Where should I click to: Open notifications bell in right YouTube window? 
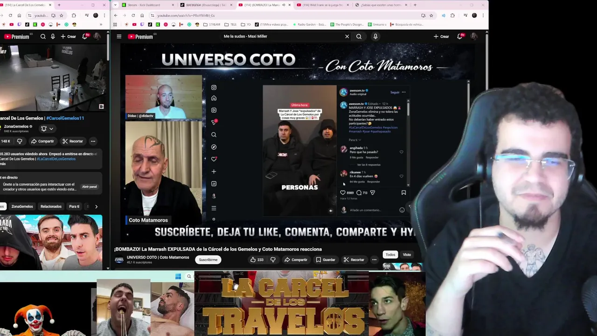[460, 36]
